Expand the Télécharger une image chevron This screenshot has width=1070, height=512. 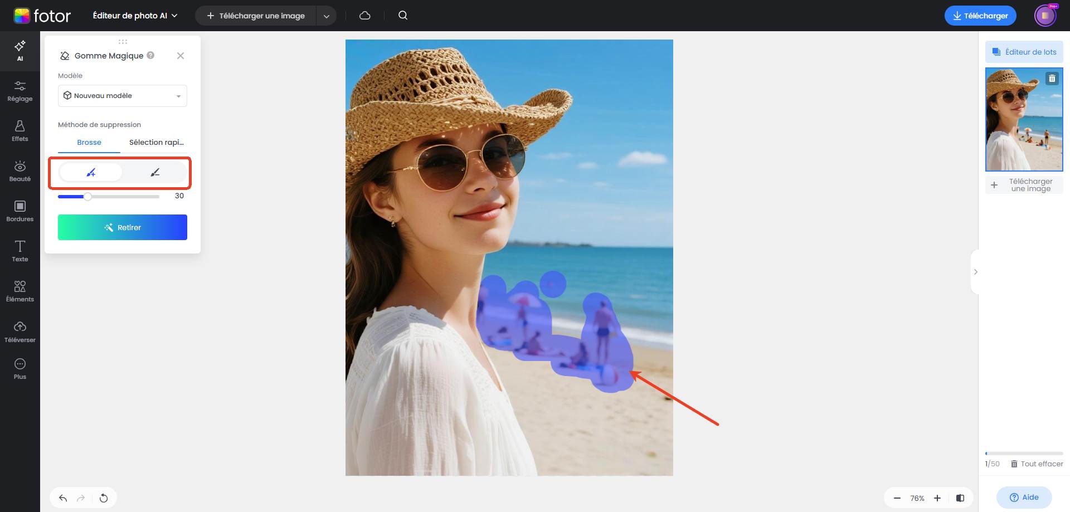(326, 16)
